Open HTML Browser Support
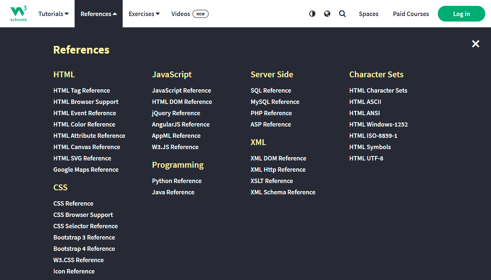Viewport: 491px width, 280px height. (86, 102)
